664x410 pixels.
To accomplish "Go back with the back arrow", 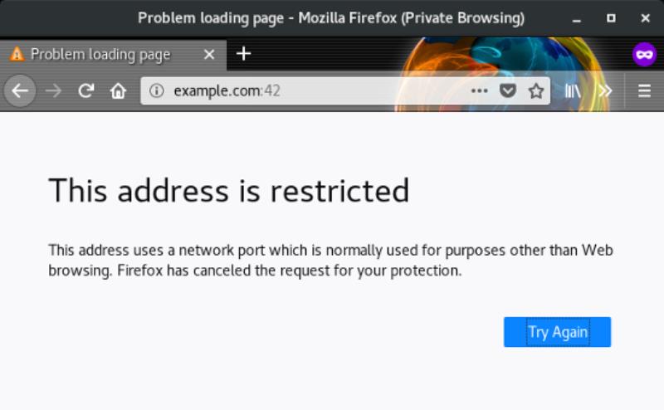I will [x=19, y=90].
